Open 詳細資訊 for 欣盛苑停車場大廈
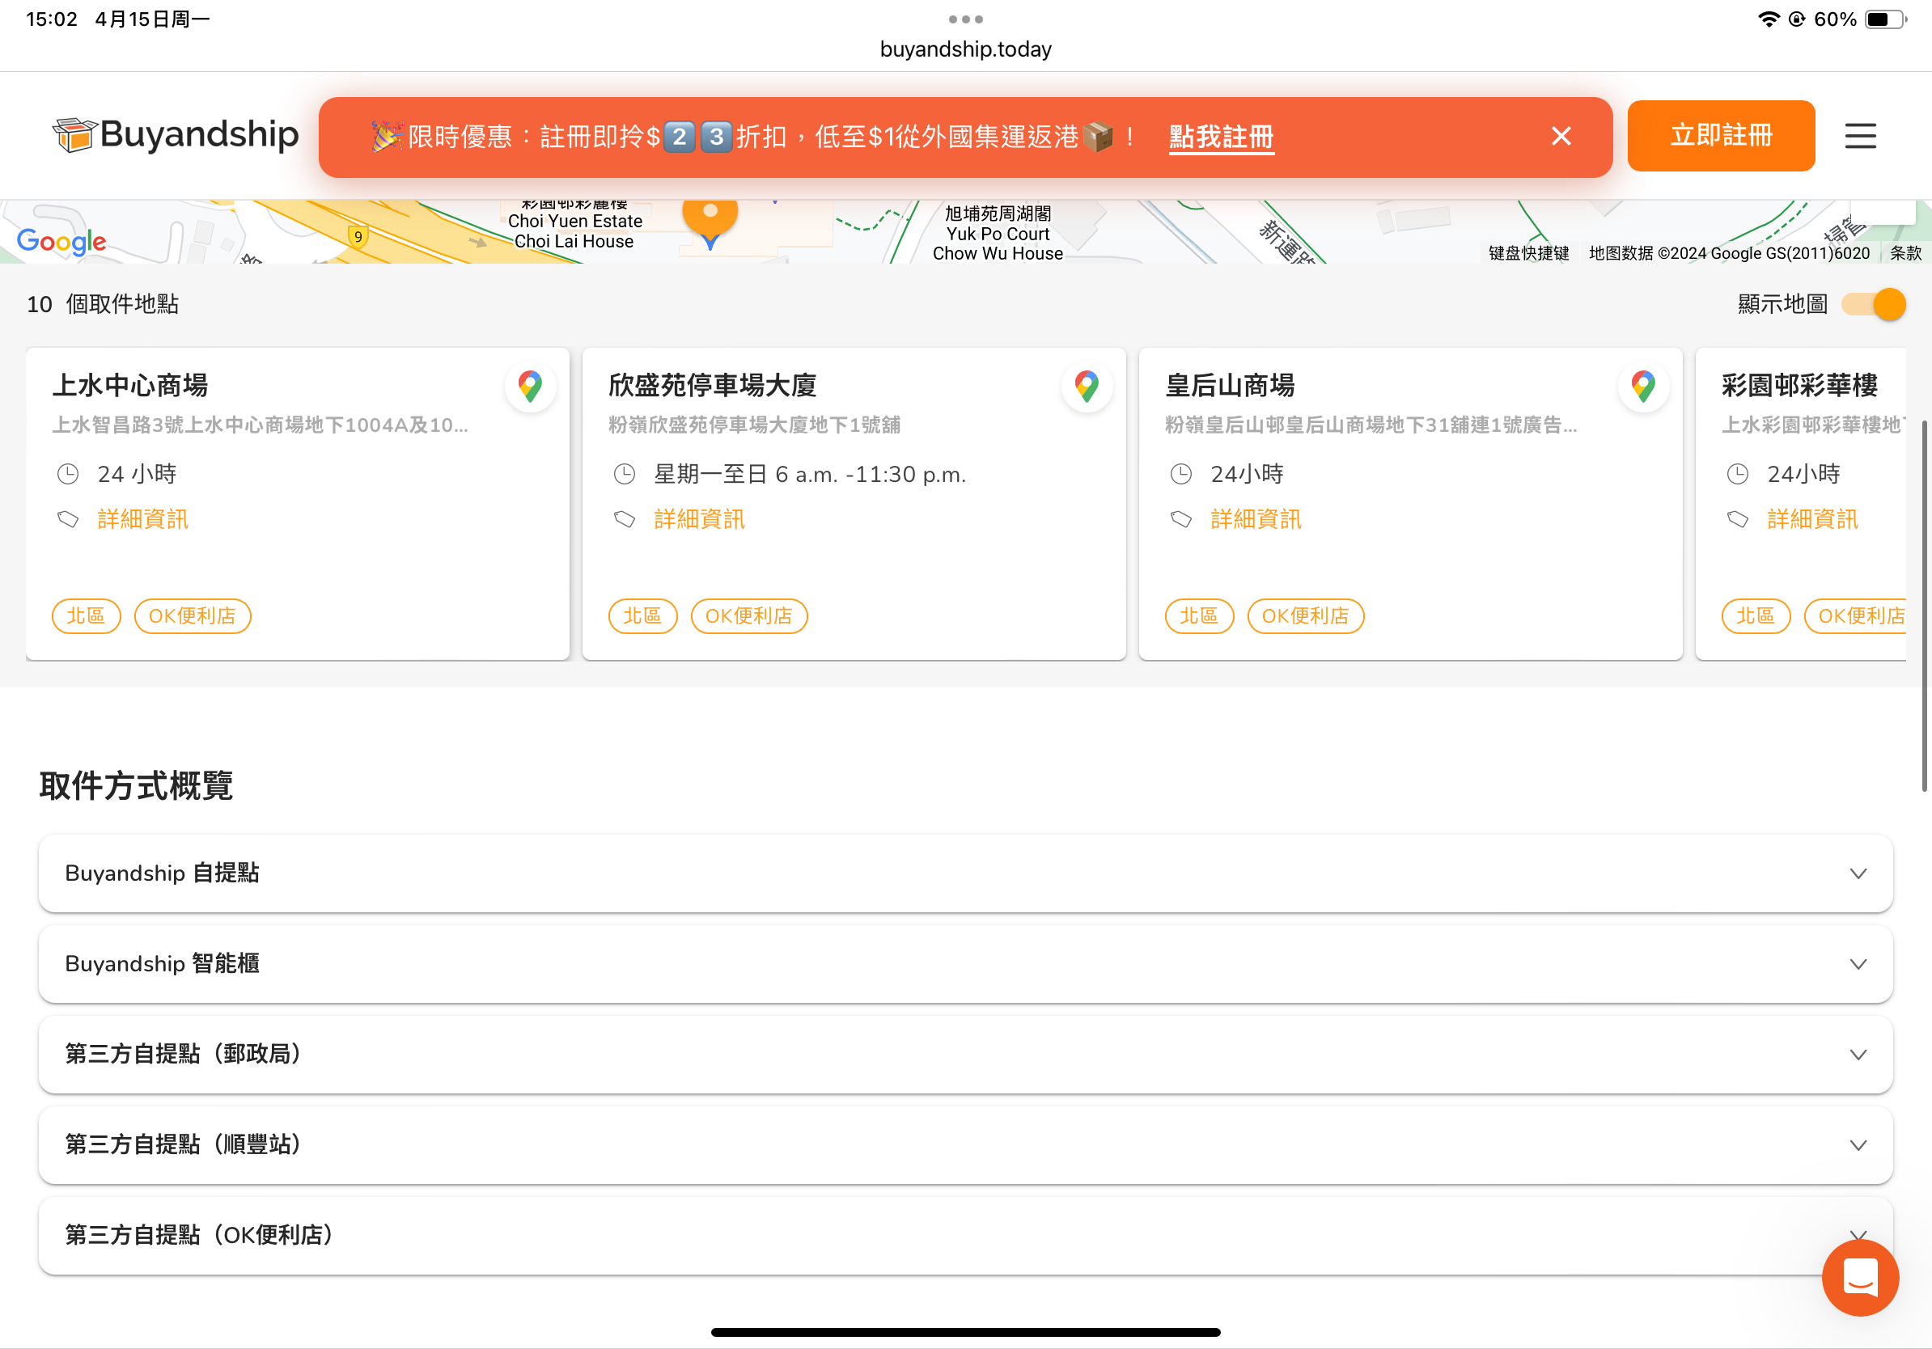 coord(699,520)
